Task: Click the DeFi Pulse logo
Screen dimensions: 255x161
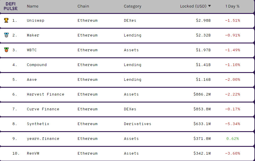Action: 10,6
